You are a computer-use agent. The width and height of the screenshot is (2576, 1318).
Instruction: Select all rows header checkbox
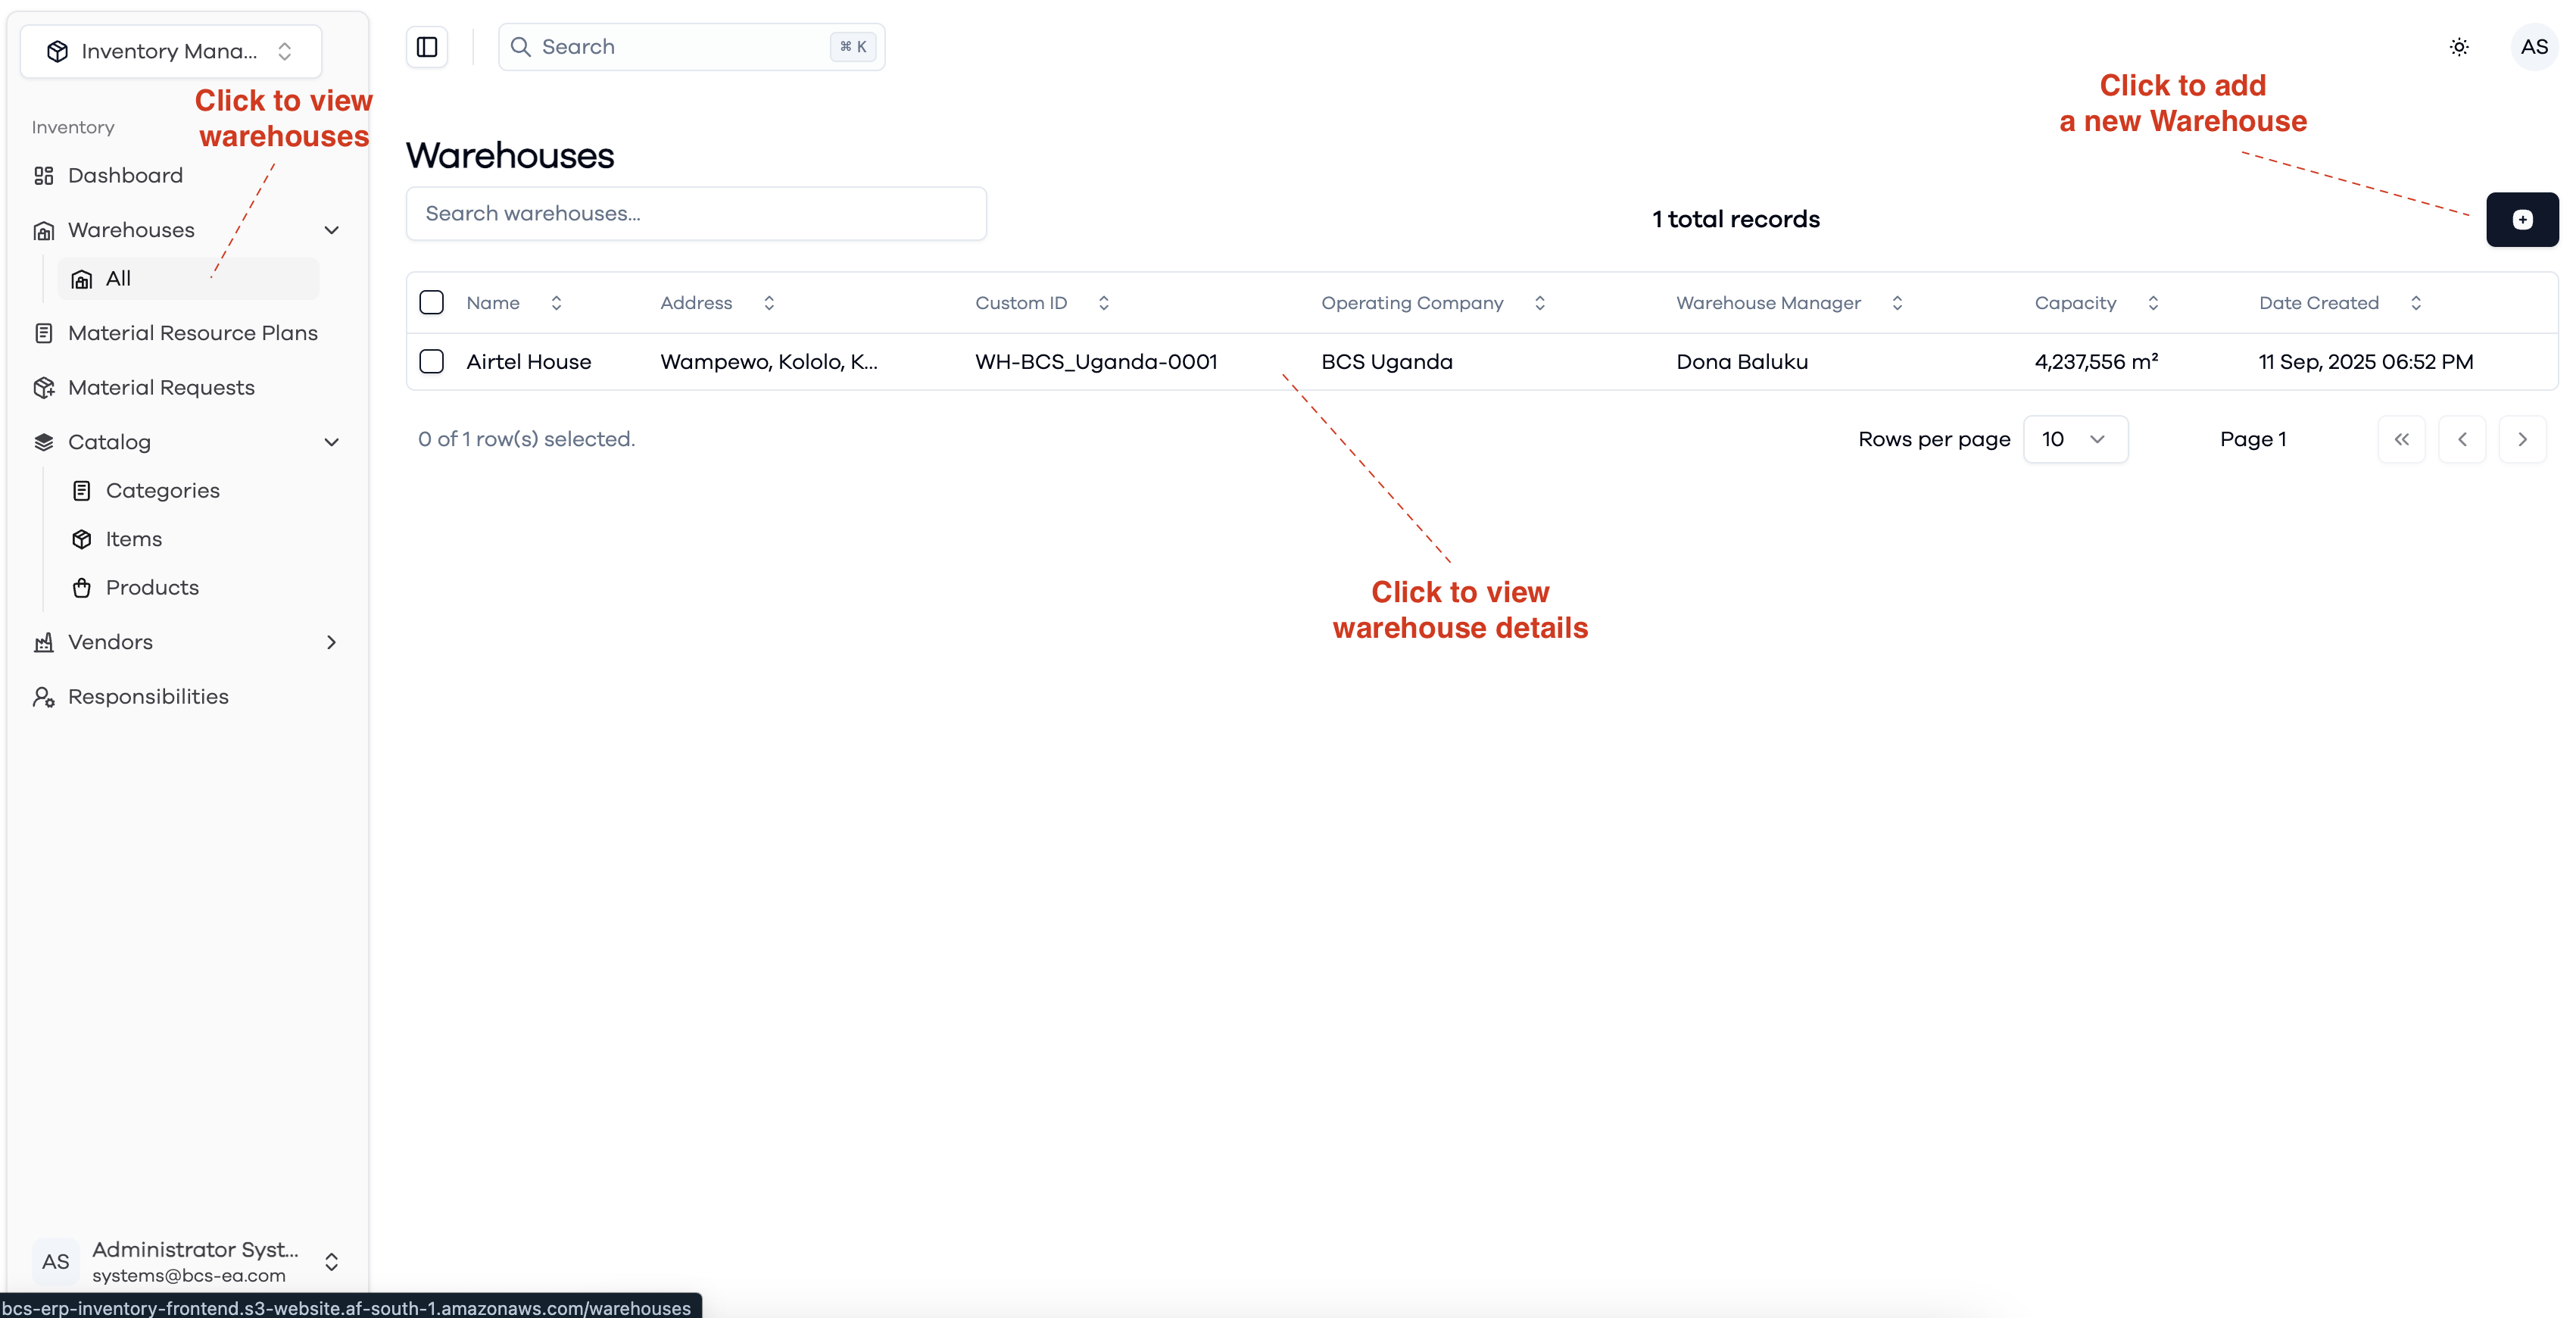pos(431,302)
